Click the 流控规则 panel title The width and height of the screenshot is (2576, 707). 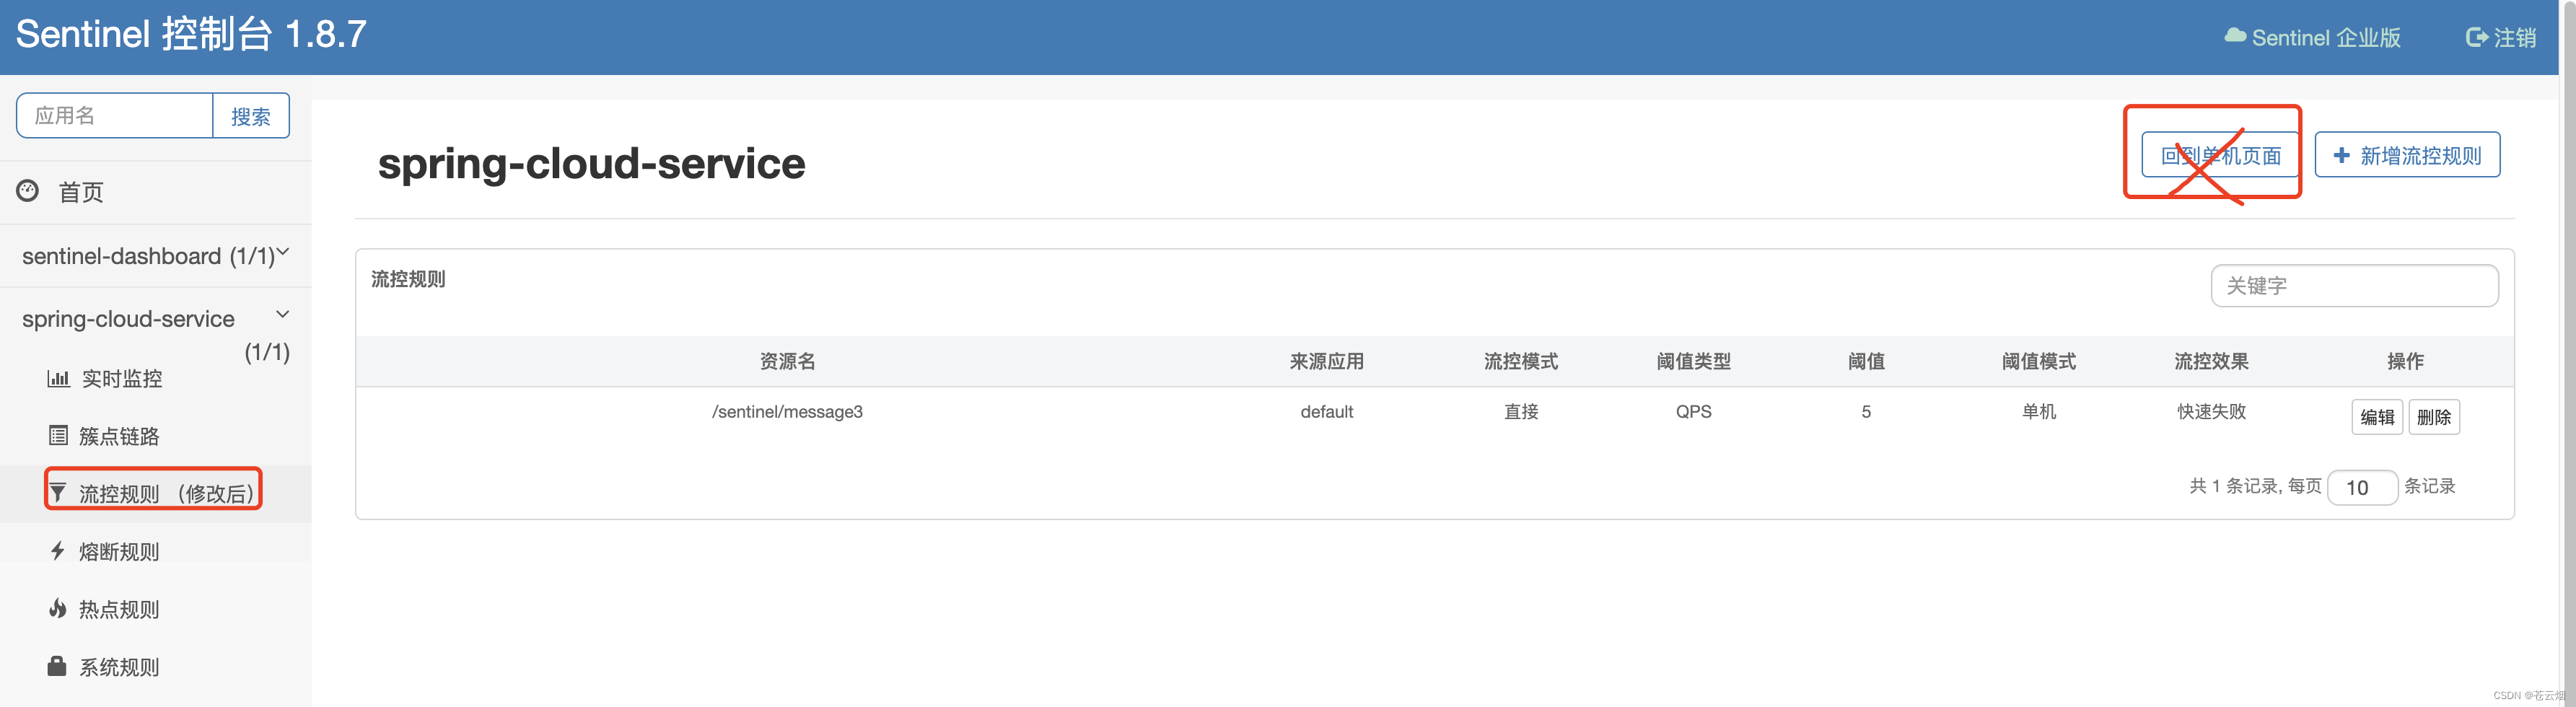(408, 279)
